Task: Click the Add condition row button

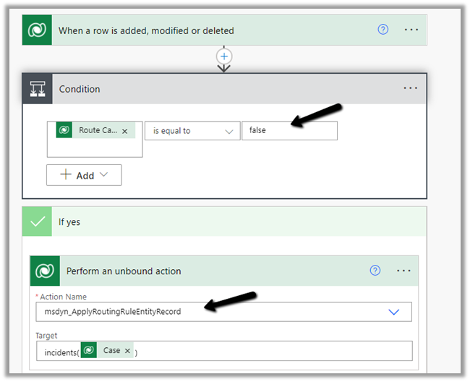Action: click(x=84, y=175)
